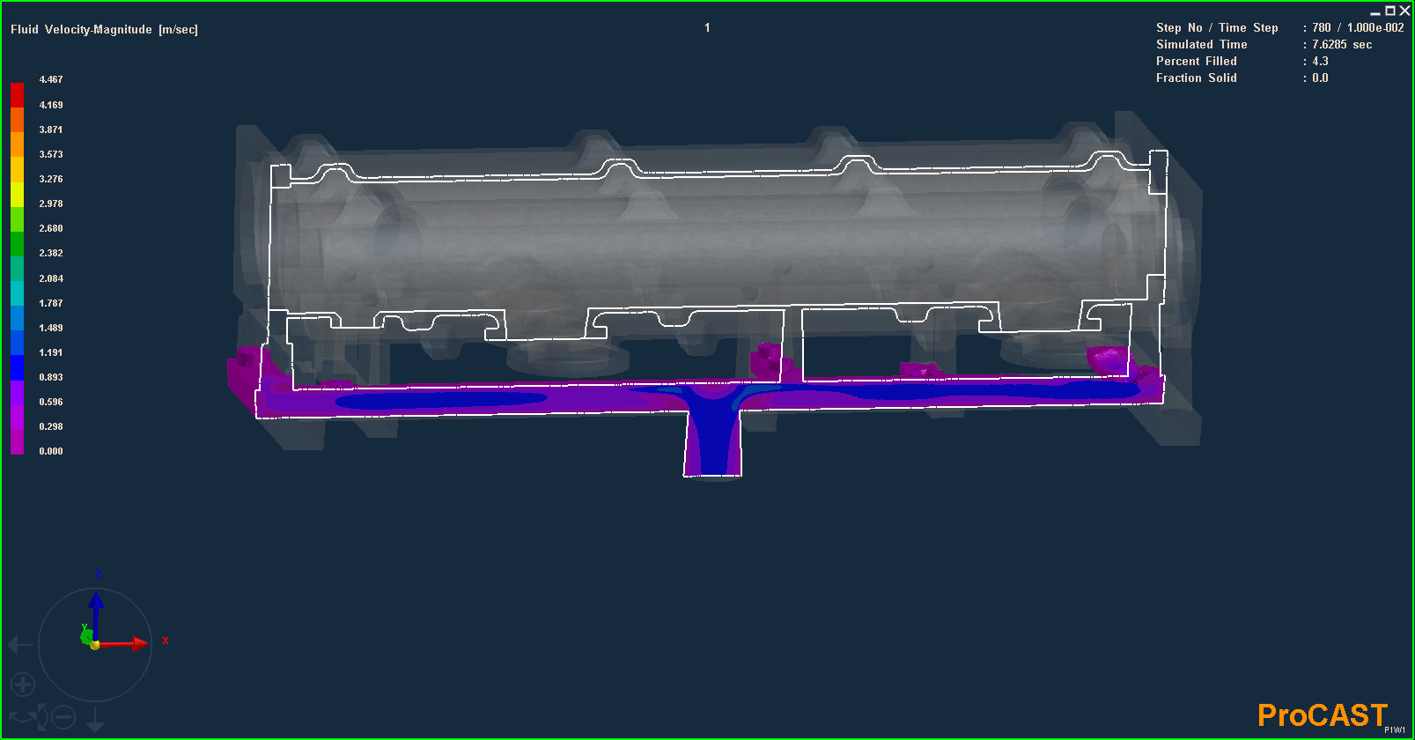Click the green Y axis marker

coord(86,636)
